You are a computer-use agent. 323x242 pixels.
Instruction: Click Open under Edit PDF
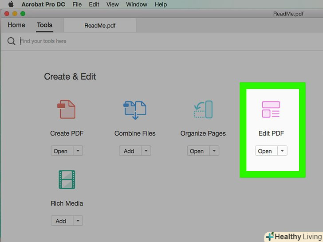coord(267,151)
